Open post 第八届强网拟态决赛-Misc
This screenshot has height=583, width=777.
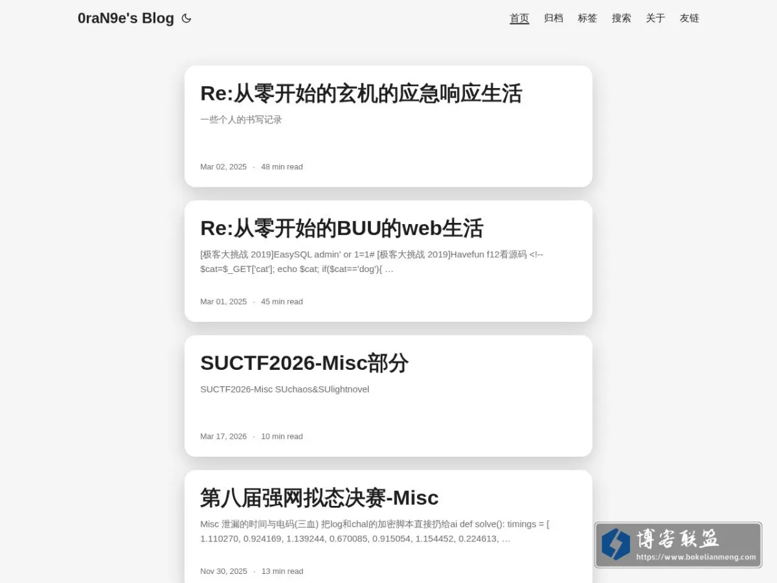[319, 497]
